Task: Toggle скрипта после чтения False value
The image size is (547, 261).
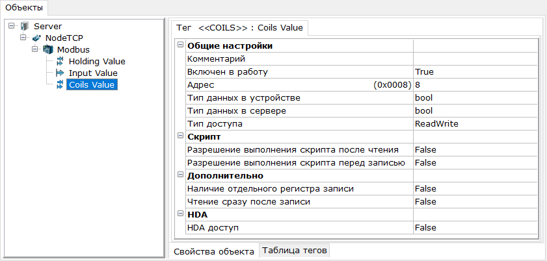Action: tap(475, 149)
